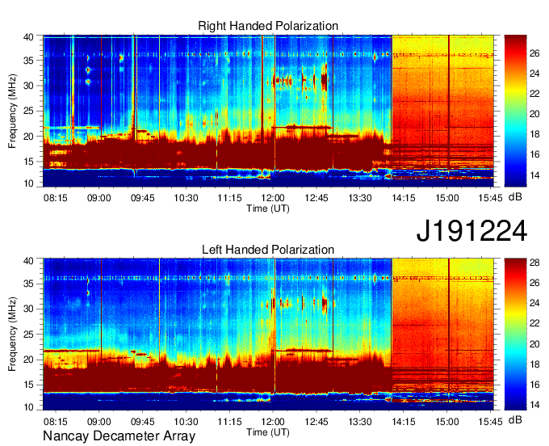Click the 25 MHz tick on Right Handed frequency axis
The width and height of the screenshot is (549, 446).
pos(28,111)
